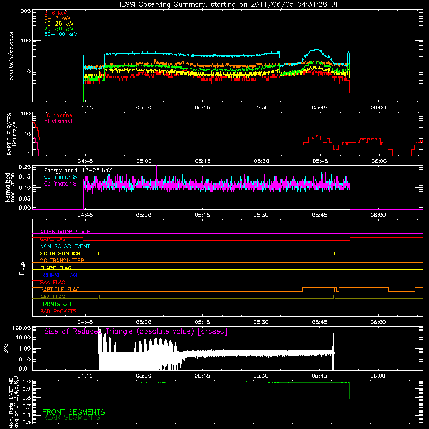The width and height of the screenshot is (429, 429).
Task: Select the 12-25 keV legend label
Action: (x=59, y=24)
